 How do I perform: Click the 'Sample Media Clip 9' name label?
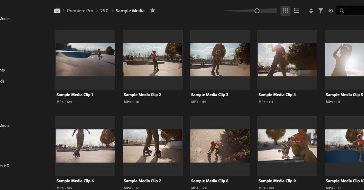277,181
